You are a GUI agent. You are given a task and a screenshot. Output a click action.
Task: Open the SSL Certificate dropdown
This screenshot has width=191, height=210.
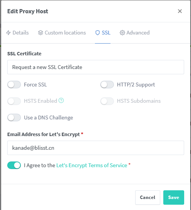click(x=96, y=67)
